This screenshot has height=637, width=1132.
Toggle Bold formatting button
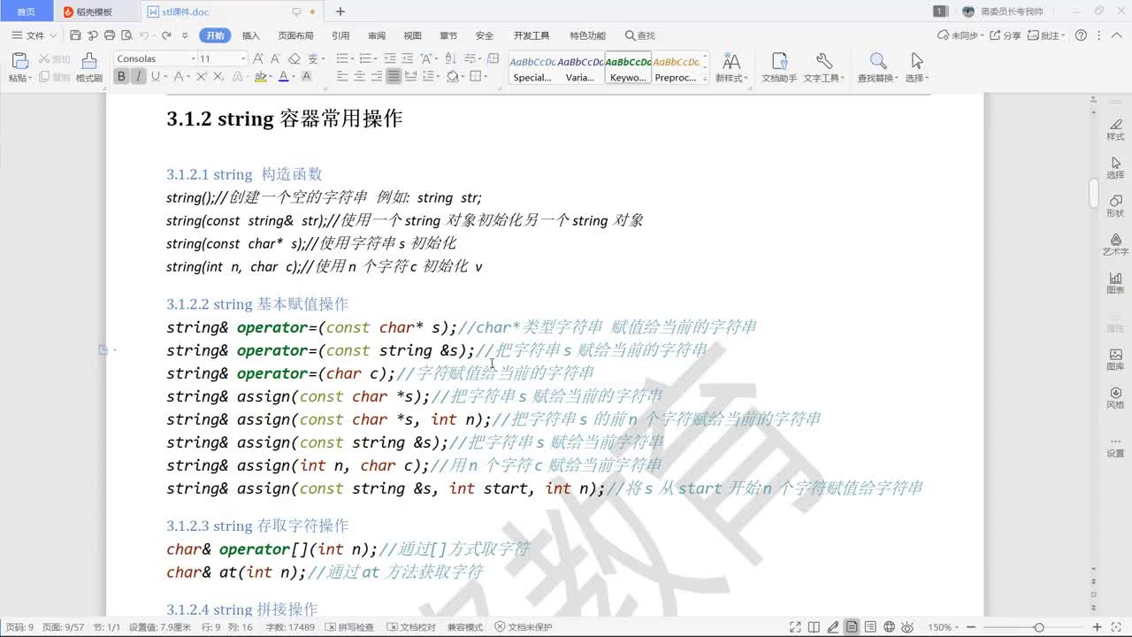point(121,77)
